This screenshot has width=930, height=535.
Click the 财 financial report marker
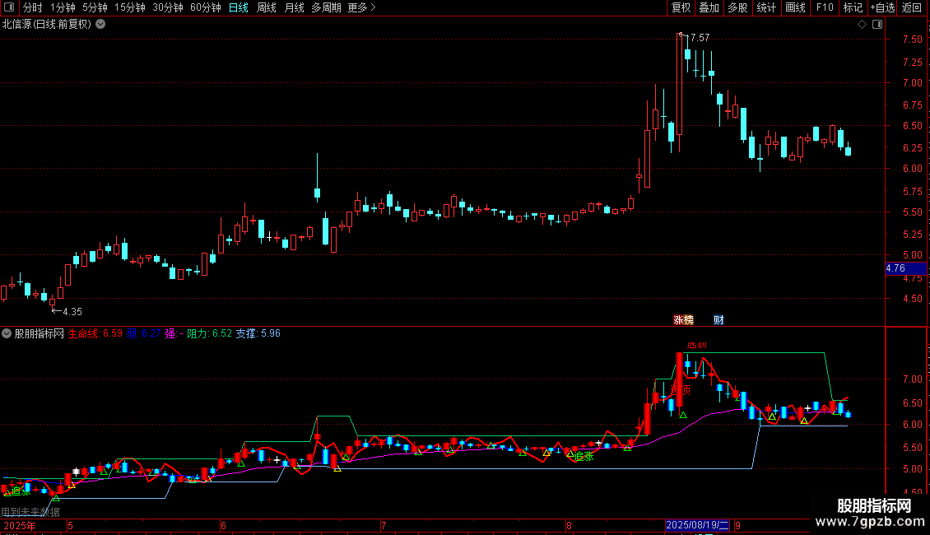[718, 319]
